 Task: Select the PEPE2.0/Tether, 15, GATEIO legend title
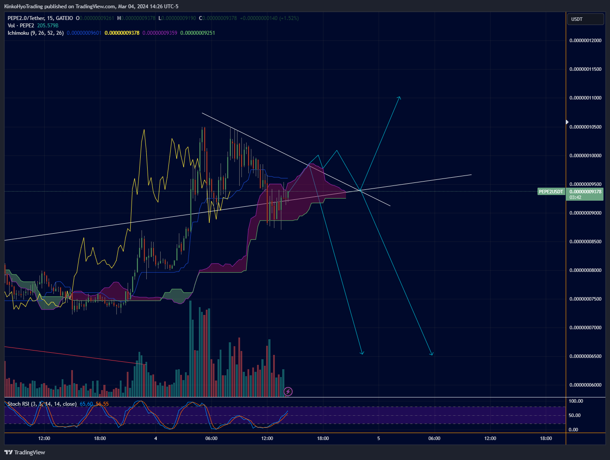tap(40, 18)
